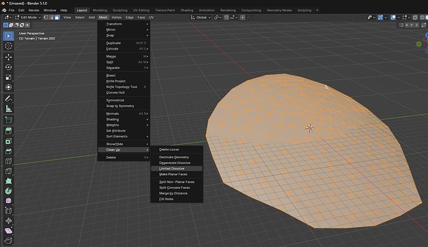Select the Add Cube tool

pyautogui.click(x=9, y=120)
